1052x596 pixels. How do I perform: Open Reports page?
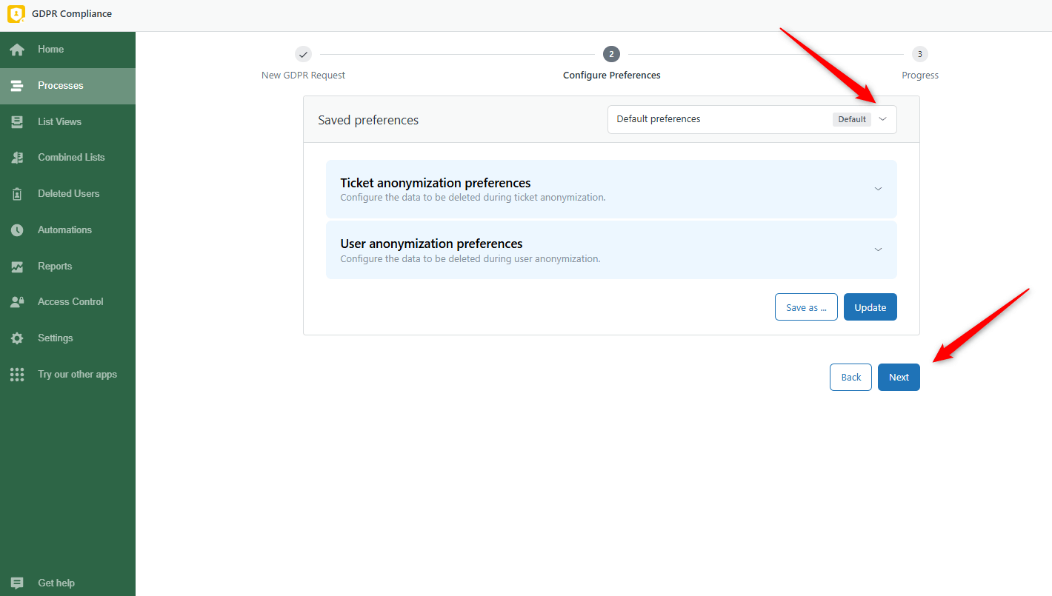click(x=67, y=267)
